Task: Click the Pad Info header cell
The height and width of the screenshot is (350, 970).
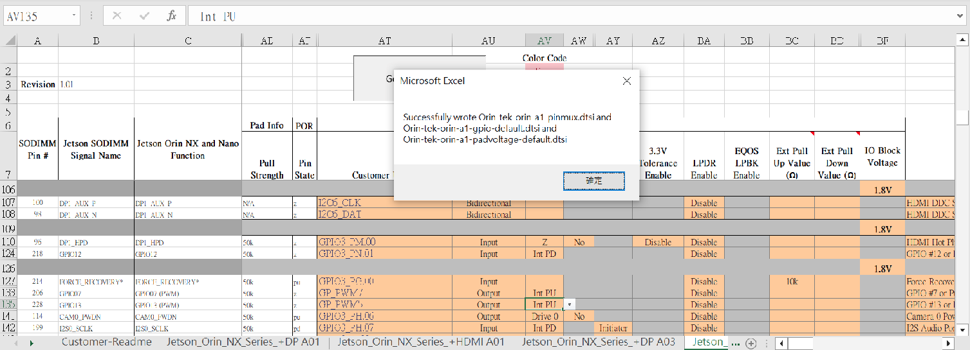Action: coord(266,125)
